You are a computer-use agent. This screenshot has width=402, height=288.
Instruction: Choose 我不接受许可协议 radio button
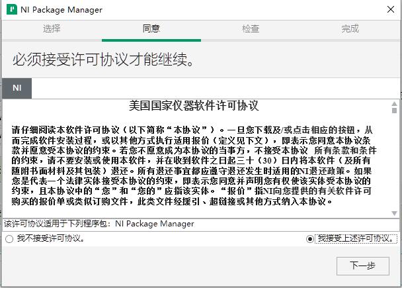(x=9, y=239)
